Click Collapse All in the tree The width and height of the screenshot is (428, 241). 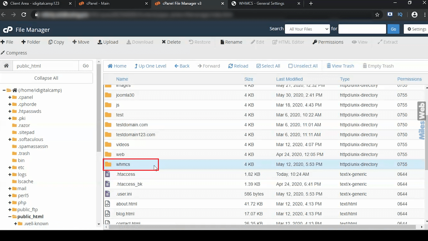coord(46,78)
